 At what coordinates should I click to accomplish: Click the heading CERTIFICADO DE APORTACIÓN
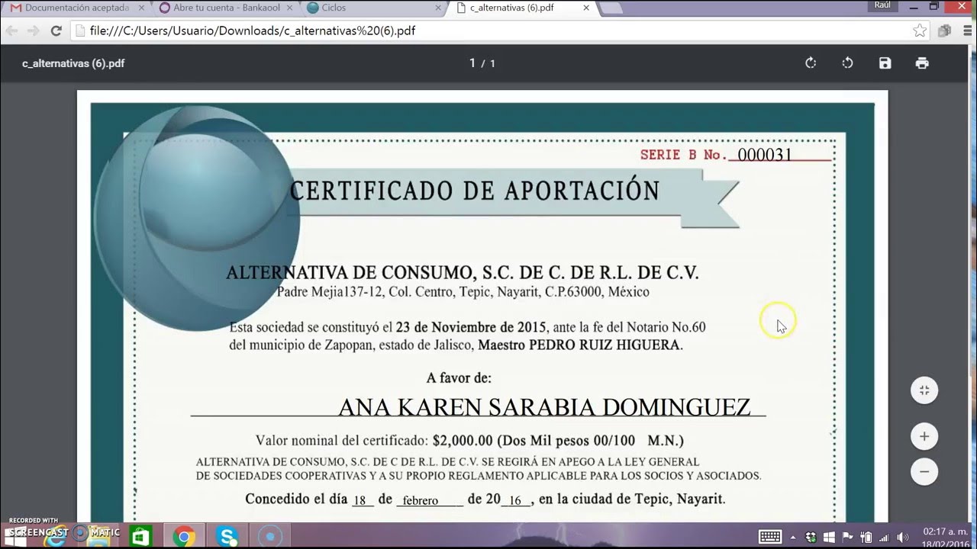point(474,190)
